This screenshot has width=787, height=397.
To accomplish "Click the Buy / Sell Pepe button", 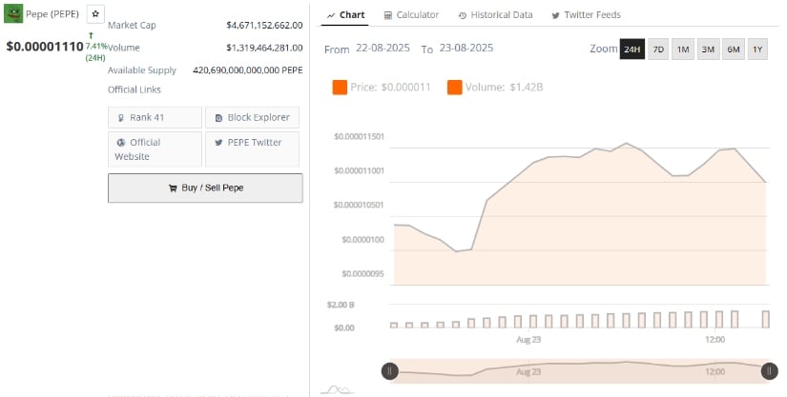I will pyautogui.click(x=205, y=189).
